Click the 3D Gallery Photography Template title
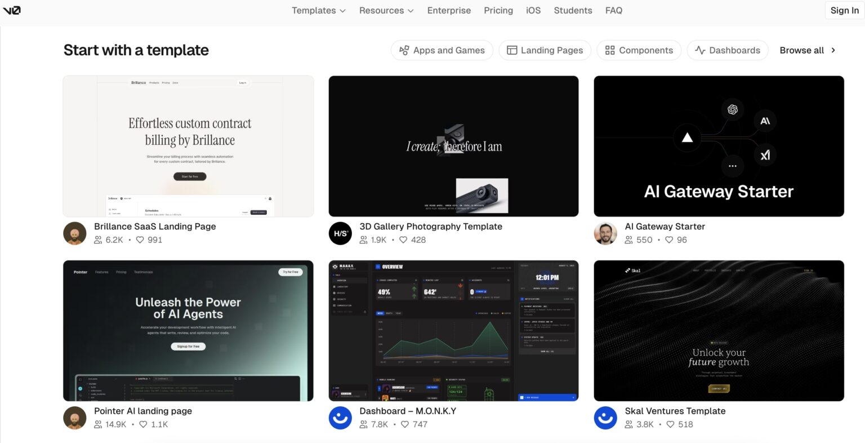The height and width of the screenshot is (443, 865). tap(431, 227)
